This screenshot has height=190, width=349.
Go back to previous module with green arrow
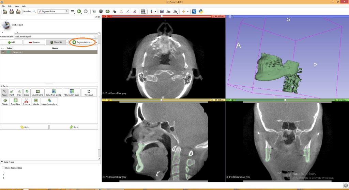[79, 11]
